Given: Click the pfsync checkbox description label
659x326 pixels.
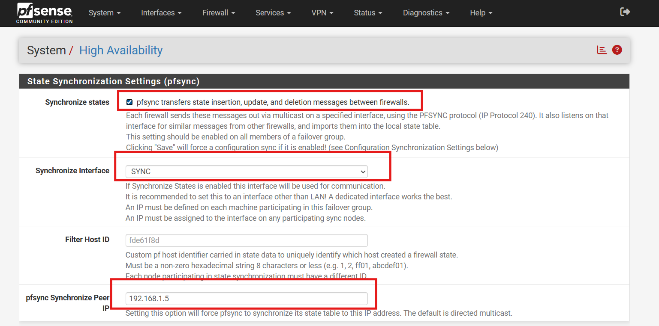Looking at the screenshot, I should point(273,102).
